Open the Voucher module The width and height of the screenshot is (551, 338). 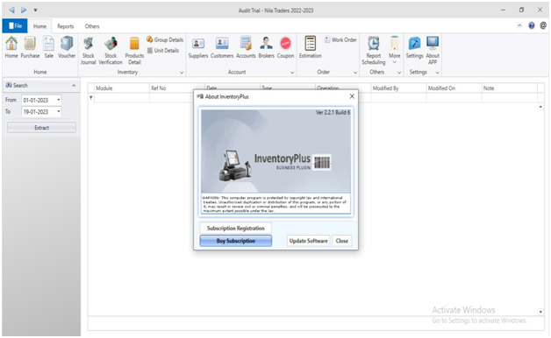pos(67,47)
